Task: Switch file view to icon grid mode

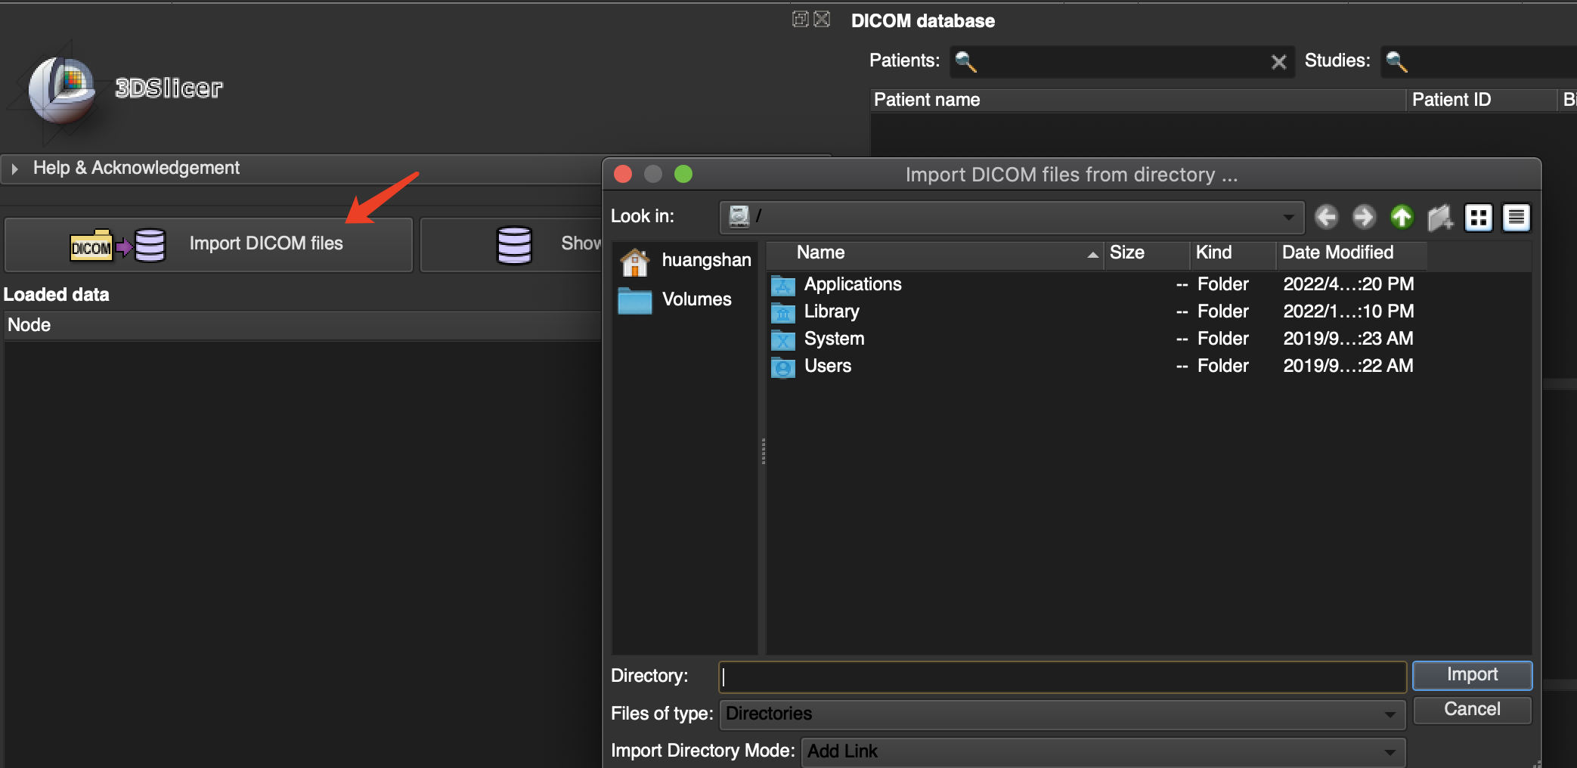Action: pos(1479,217)
